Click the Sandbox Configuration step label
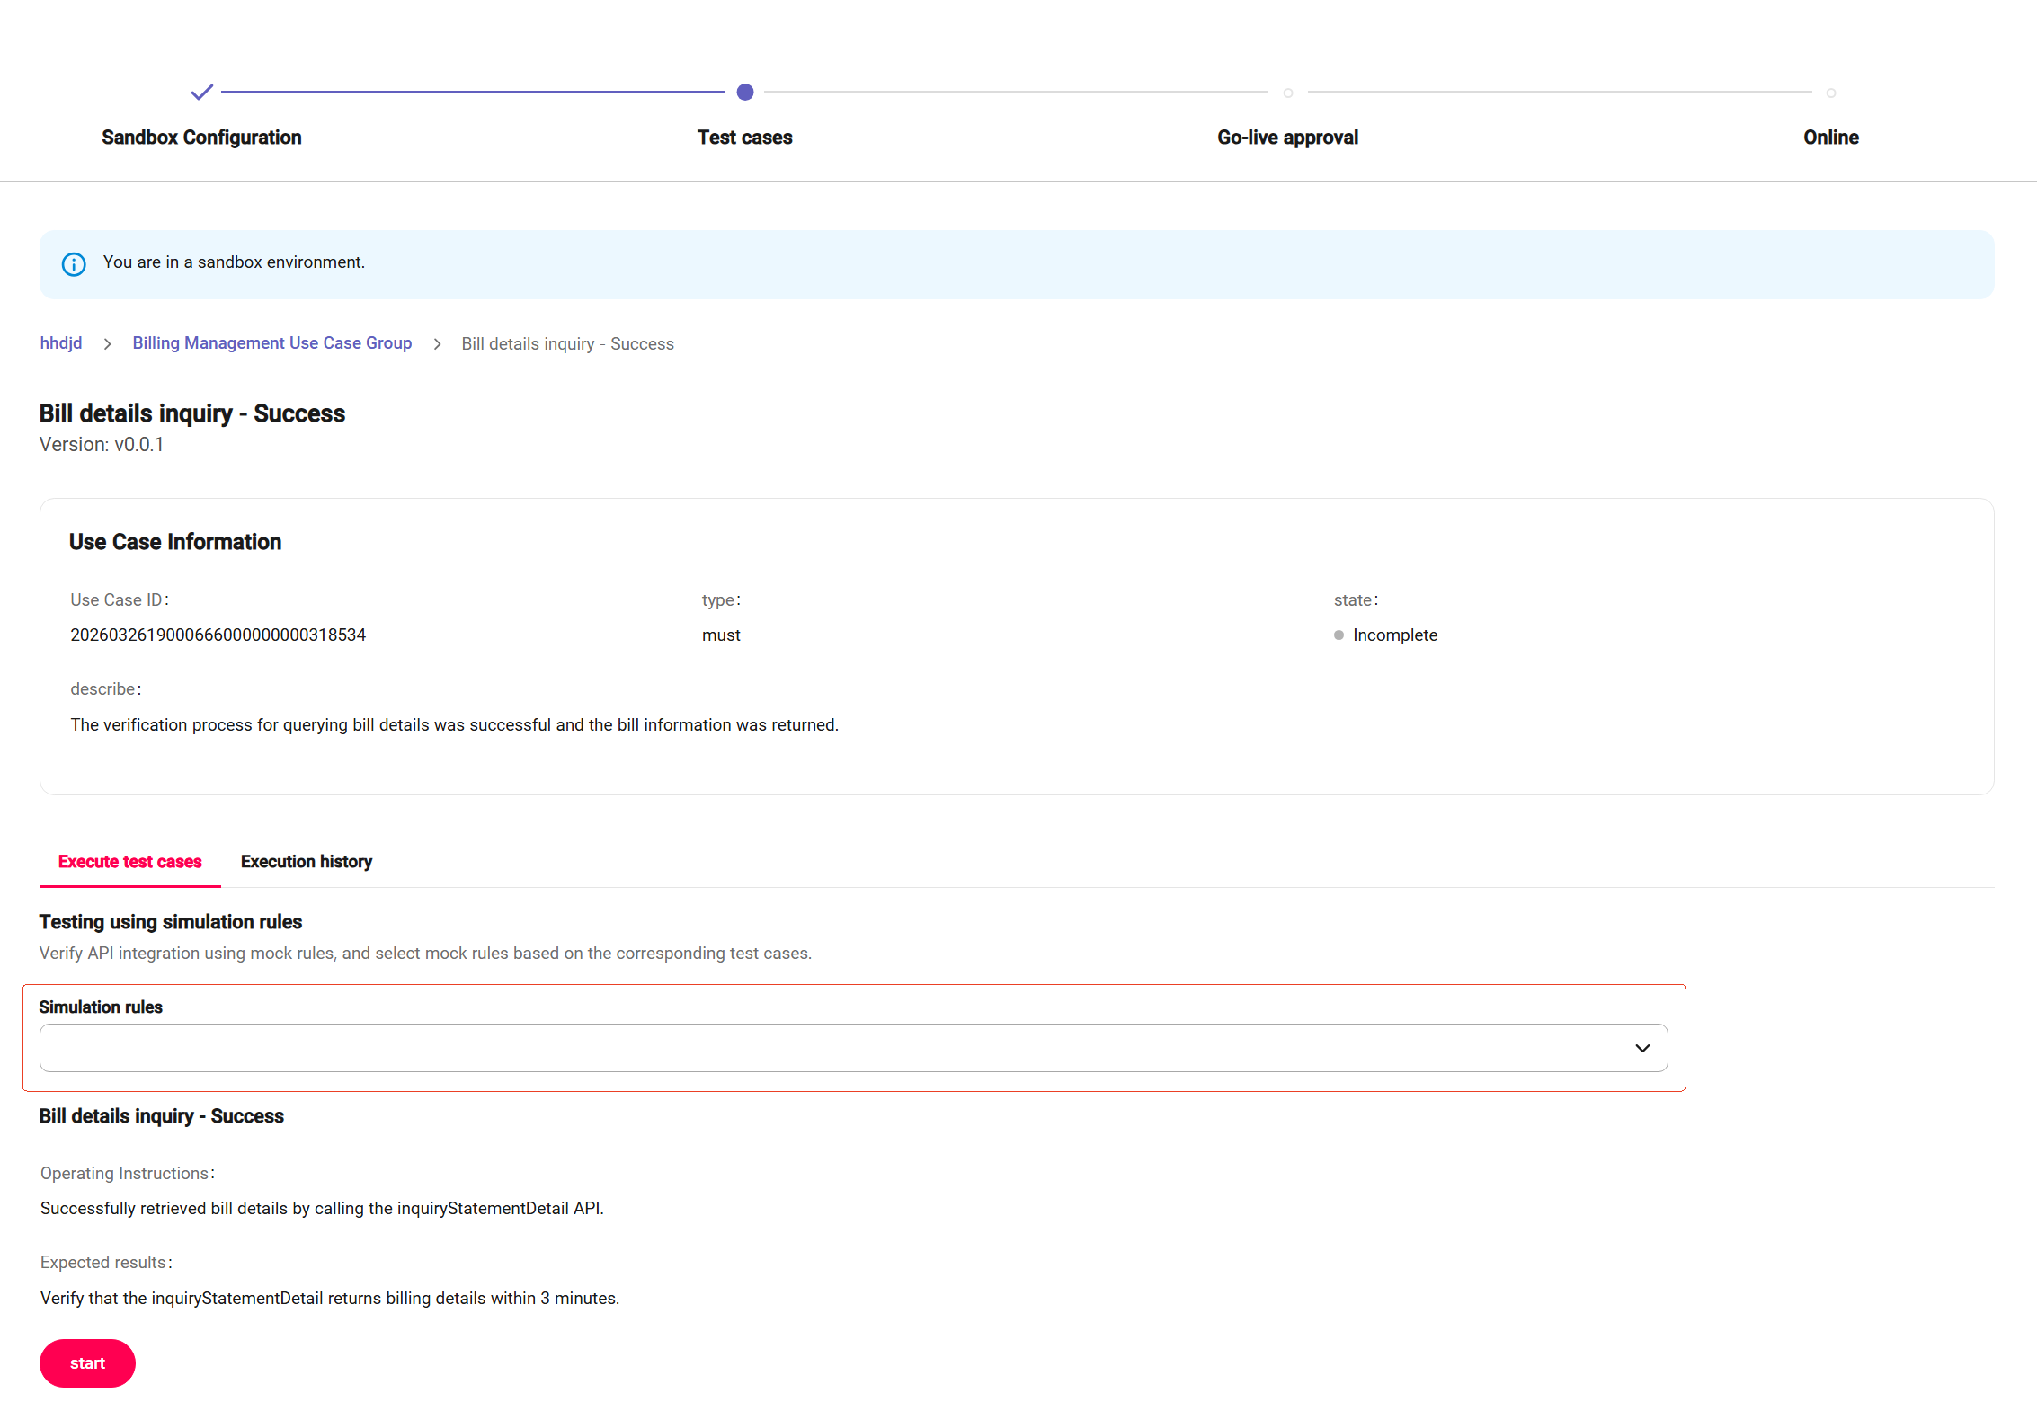 pos(201,138)
